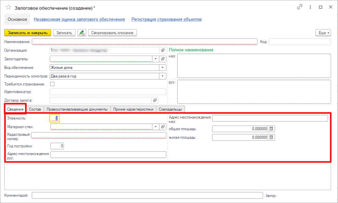Copy link to this form icon
The height and width of the screenshot is (203, 338).
(300, 7)
